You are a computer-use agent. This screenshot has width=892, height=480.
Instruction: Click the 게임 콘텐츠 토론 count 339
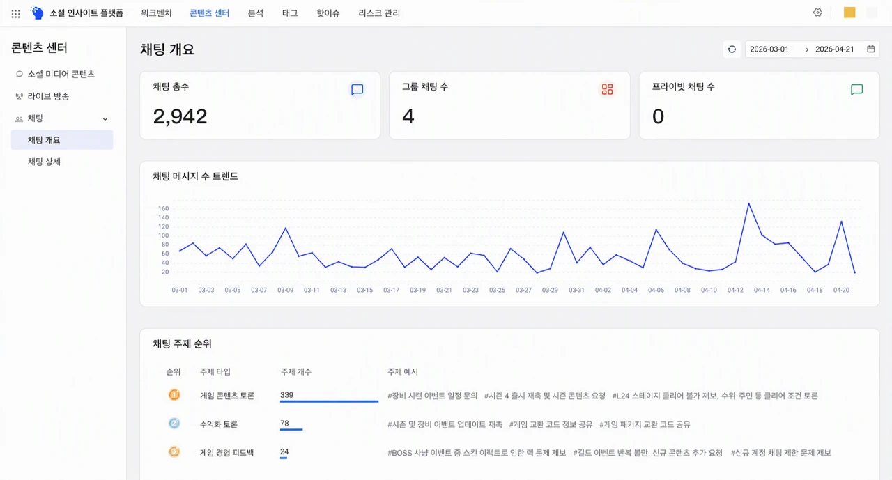[286, 395]
